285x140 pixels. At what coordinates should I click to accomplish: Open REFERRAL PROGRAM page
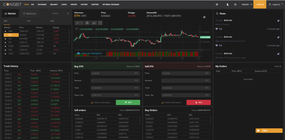(111, 4)
